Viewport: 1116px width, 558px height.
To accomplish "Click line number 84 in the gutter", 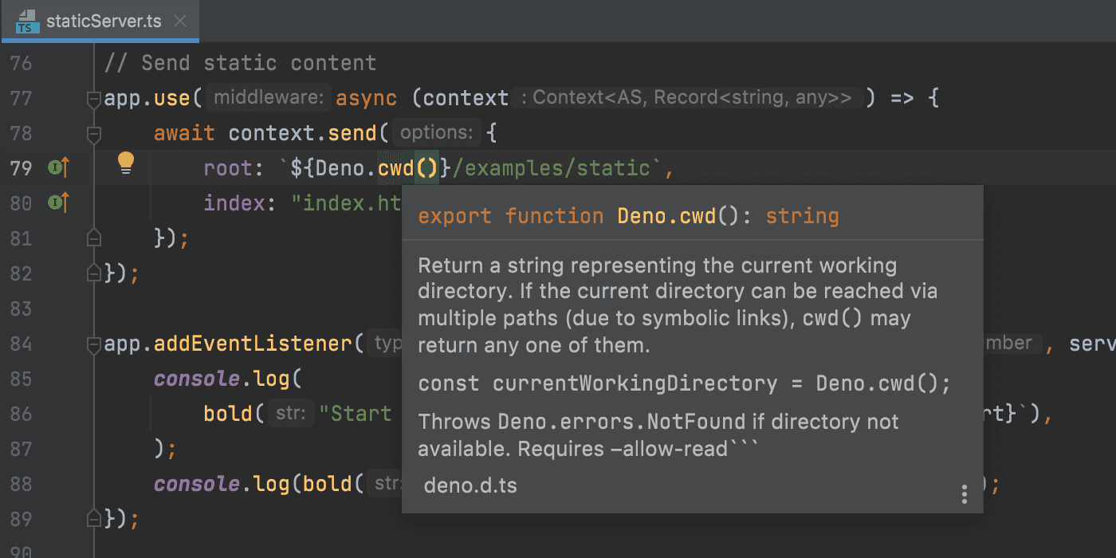I will pyautogui.click(x=22, y=344).
